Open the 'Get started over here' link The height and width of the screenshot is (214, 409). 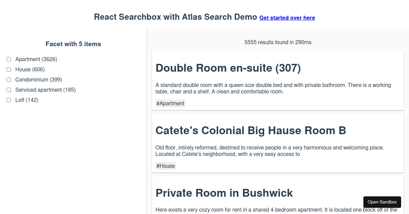(287, 18)
